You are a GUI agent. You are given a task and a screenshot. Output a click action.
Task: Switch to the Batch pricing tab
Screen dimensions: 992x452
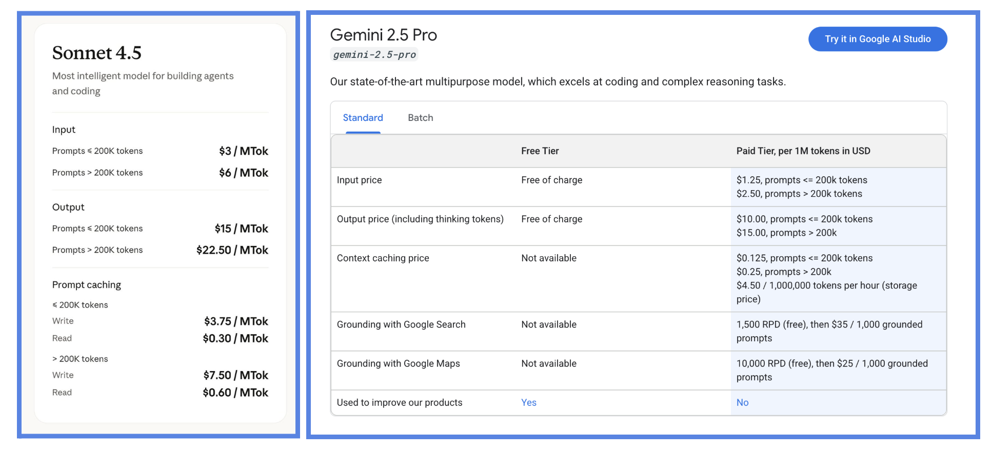(420, 117)
